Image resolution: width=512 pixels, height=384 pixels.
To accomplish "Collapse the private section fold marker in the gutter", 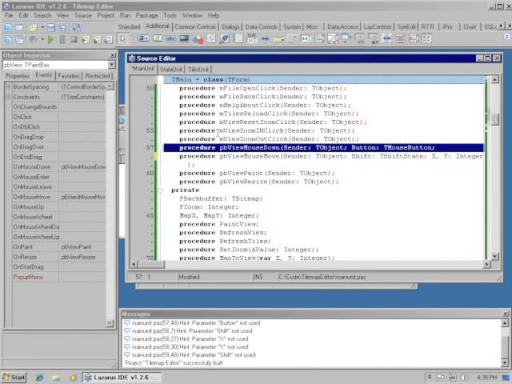I will [160, 190].
